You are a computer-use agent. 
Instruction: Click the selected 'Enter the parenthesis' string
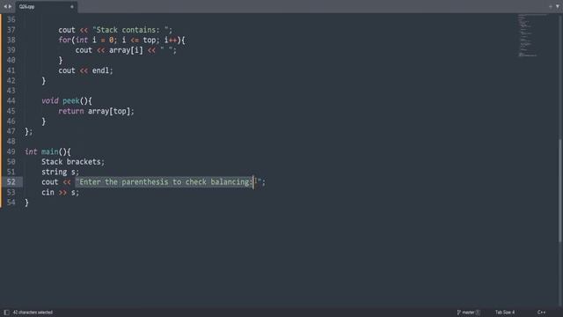(x=165, y=182)
